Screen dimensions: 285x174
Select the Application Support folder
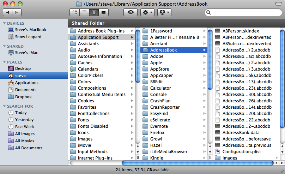click(x=102, y=37)
